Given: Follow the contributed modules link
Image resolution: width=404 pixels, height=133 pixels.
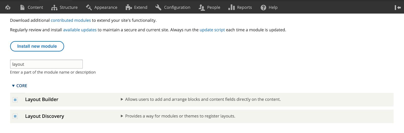Looking at the screenshot, I should click(x=71, y=20).
